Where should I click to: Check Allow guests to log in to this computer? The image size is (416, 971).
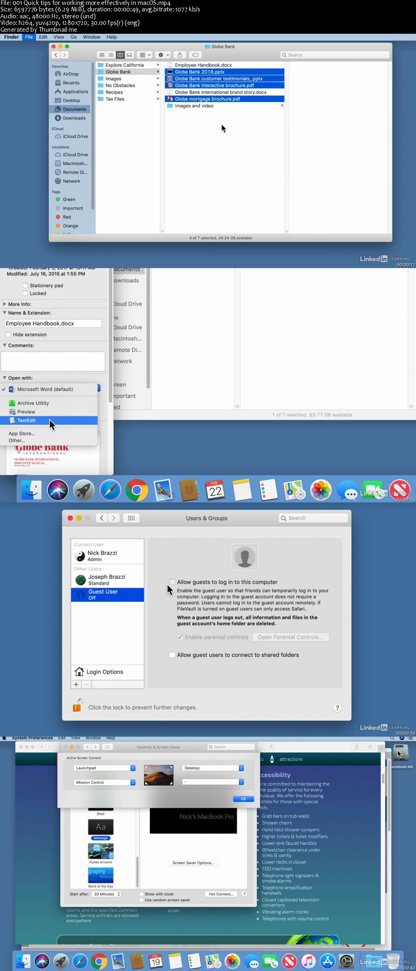pyautogui.click(x=172, y=582)
